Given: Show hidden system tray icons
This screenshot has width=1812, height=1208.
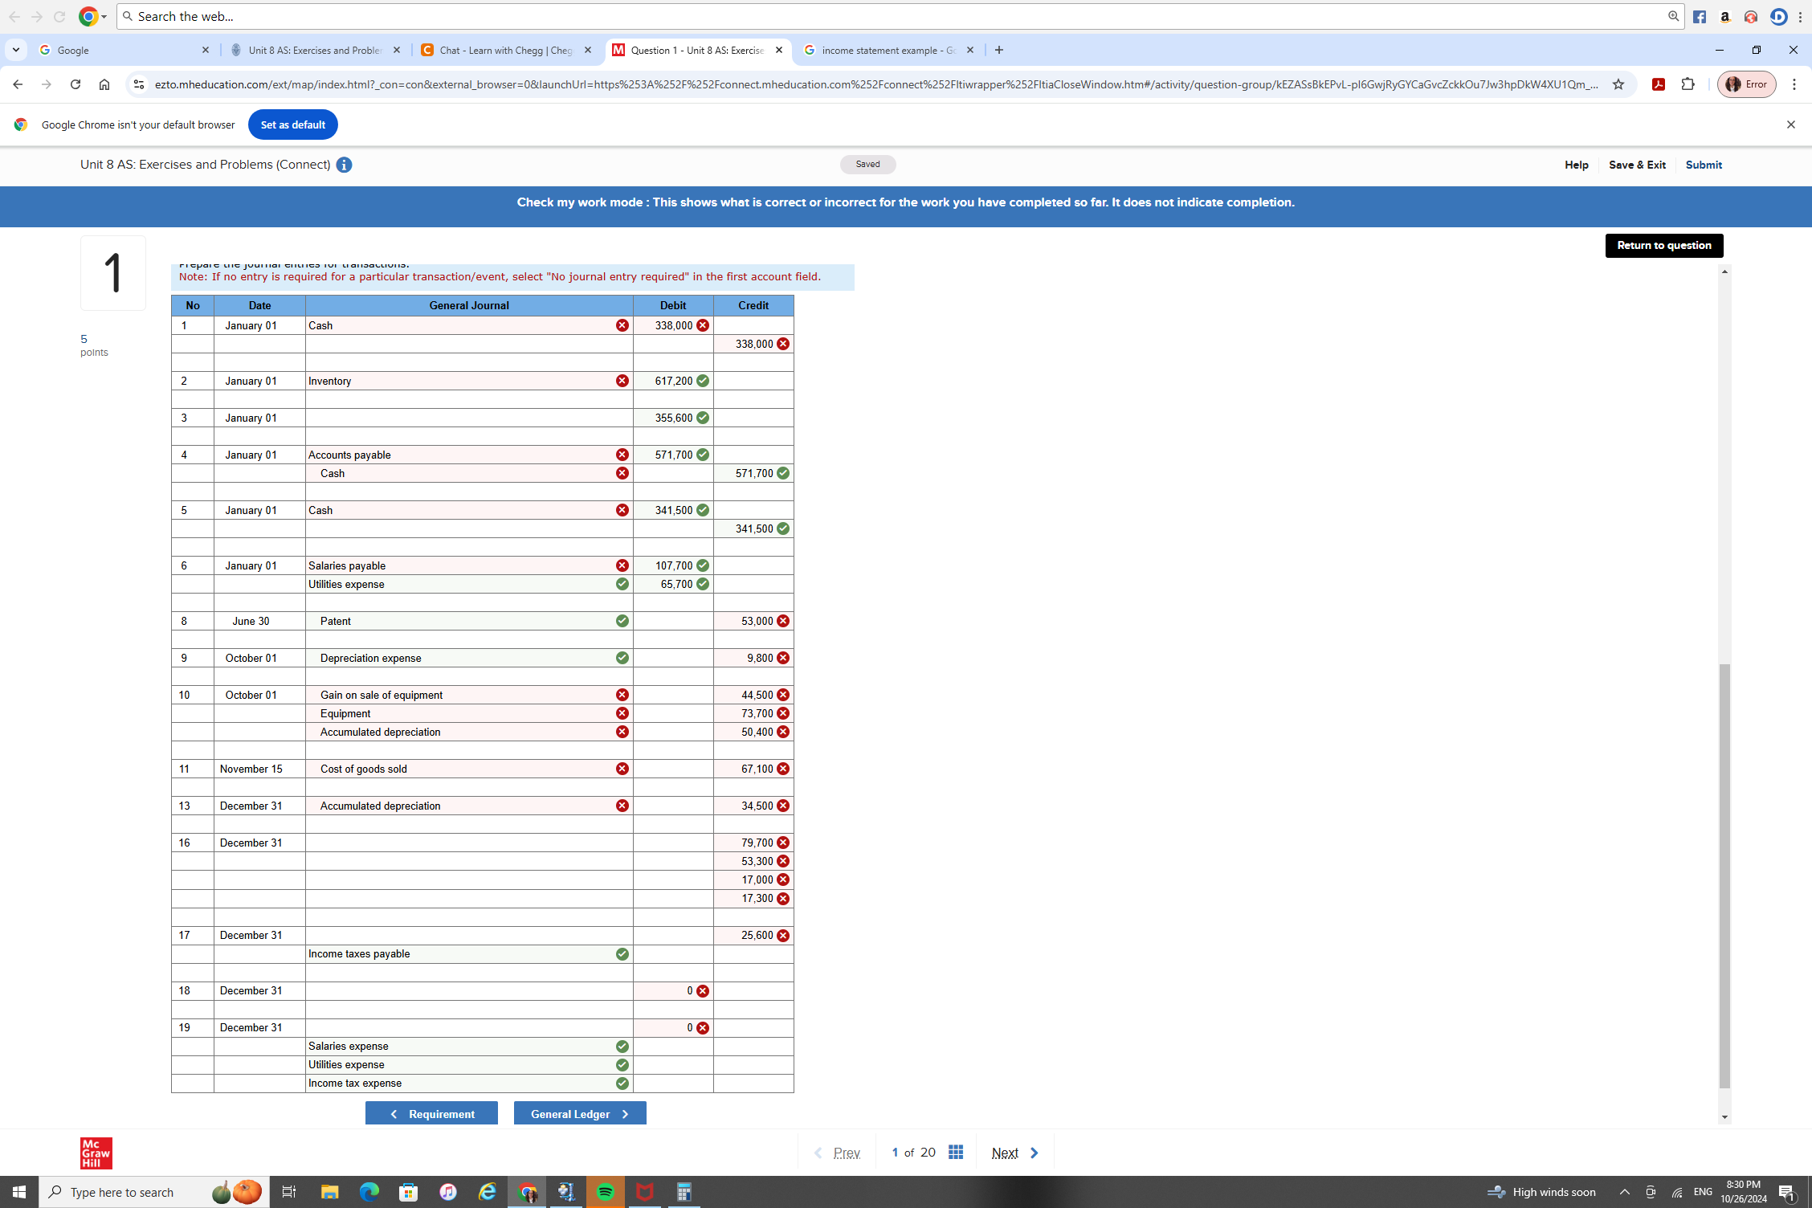Looking at the screenshot, I should (x=1624, y=1192).
